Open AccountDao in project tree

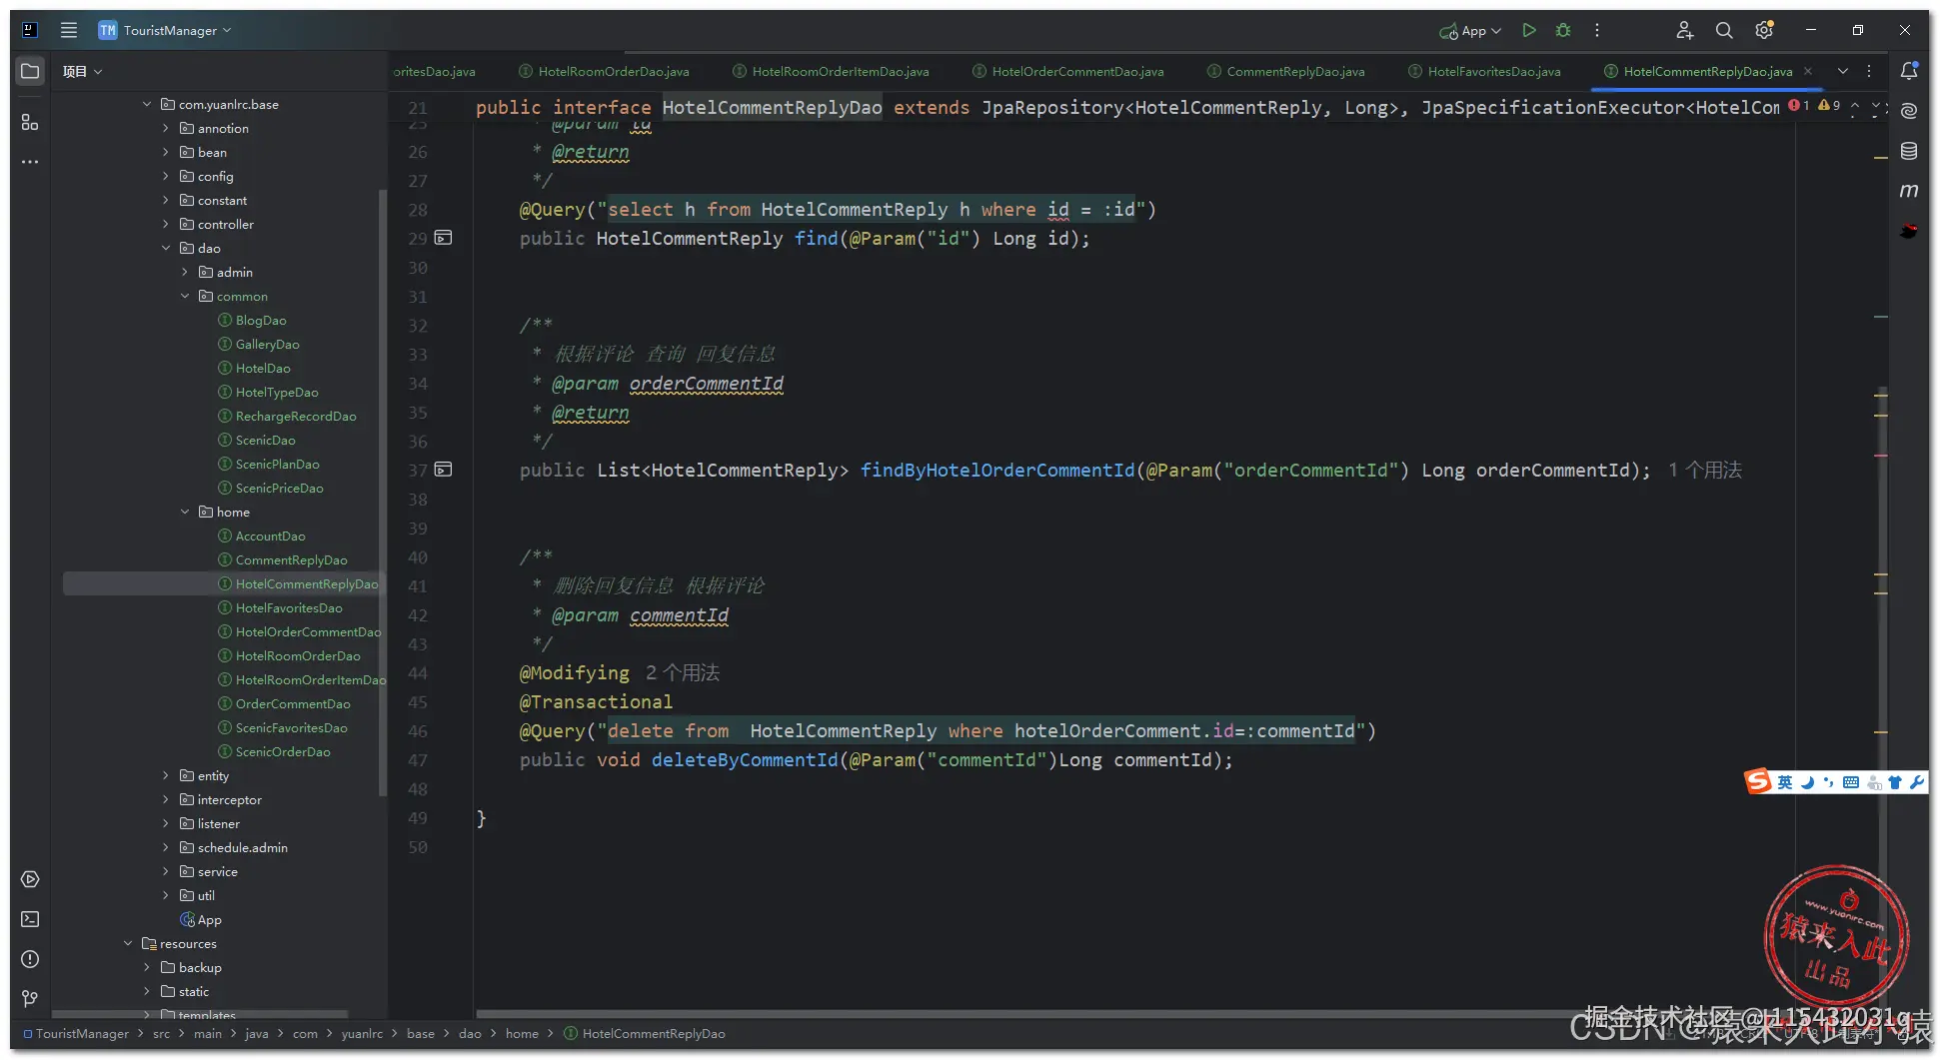270,535
